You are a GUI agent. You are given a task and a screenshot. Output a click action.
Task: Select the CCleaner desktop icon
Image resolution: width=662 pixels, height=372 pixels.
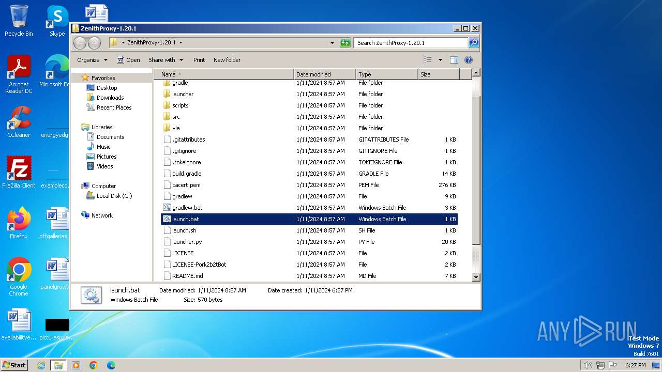[19, 122]
